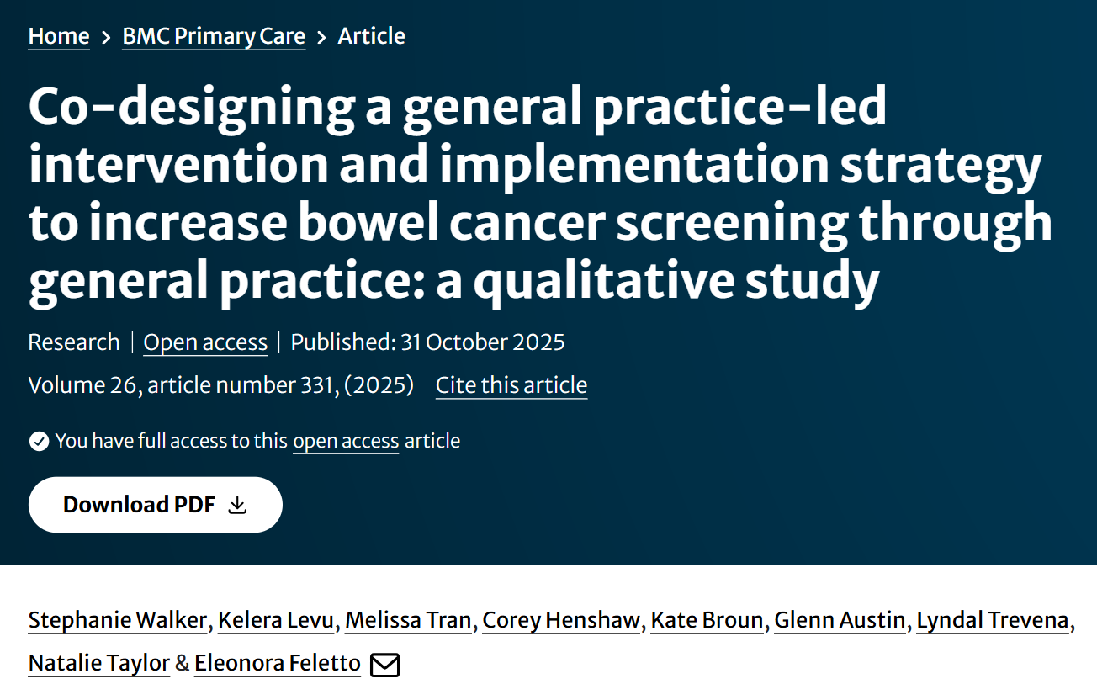Select author Lyndal Trevena

point(992,620)
